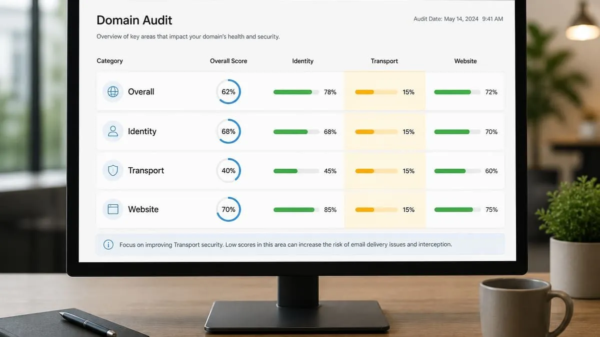Select the Identity column header
The image size is (600, 337).
click(x=302, y=61)
